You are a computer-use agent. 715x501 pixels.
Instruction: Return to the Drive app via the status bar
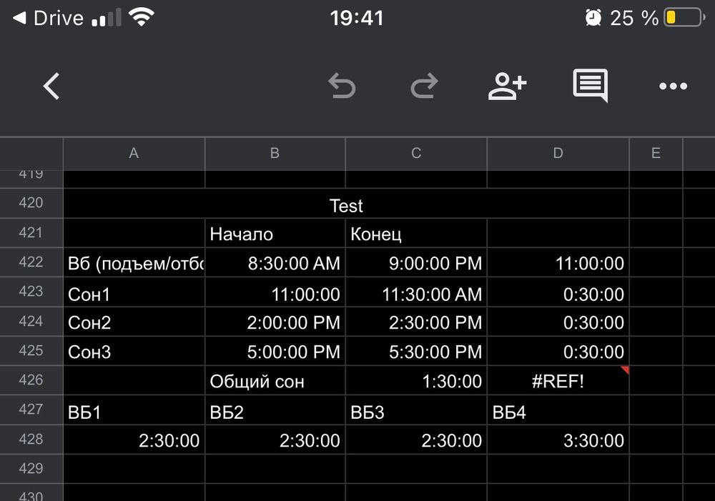coord(49,18)
